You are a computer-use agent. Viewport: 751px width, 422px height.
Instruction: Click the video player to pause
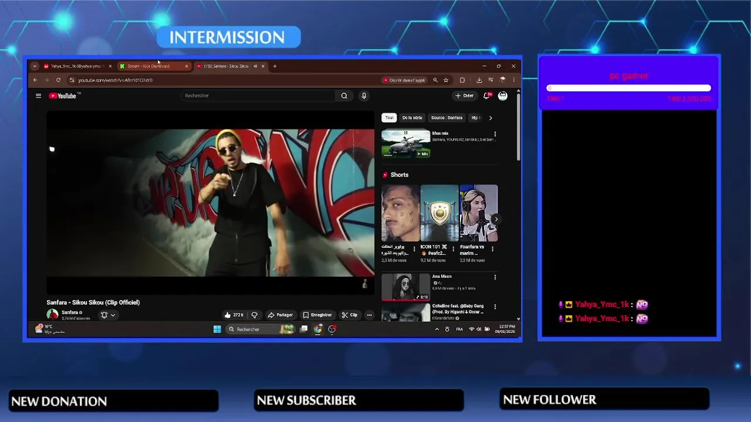(x=210, y=203)
